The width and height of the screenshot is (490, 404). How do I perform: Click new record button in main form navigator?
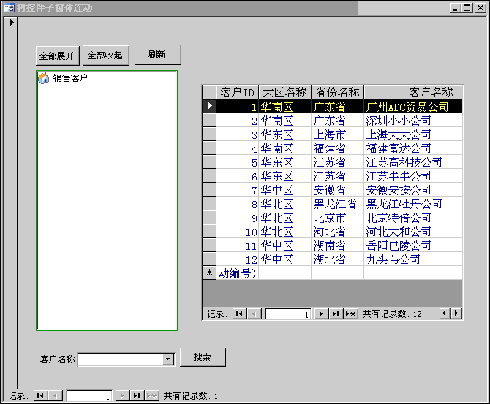(152, 395)
